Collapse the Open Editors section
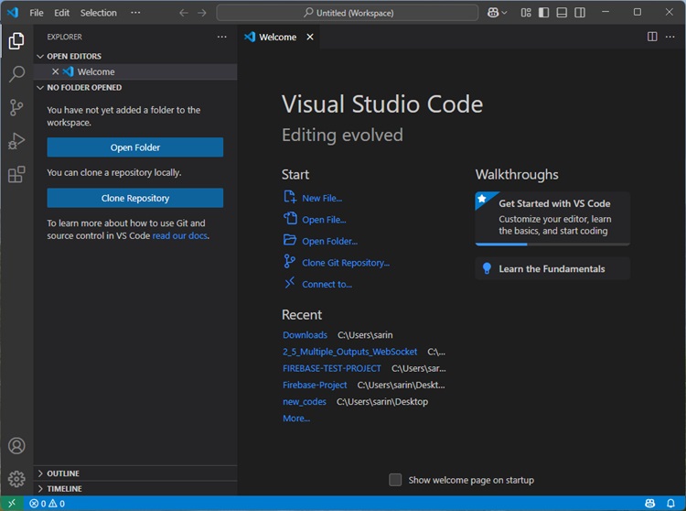Viewport: 686px width, 511px height. [40, 56]
